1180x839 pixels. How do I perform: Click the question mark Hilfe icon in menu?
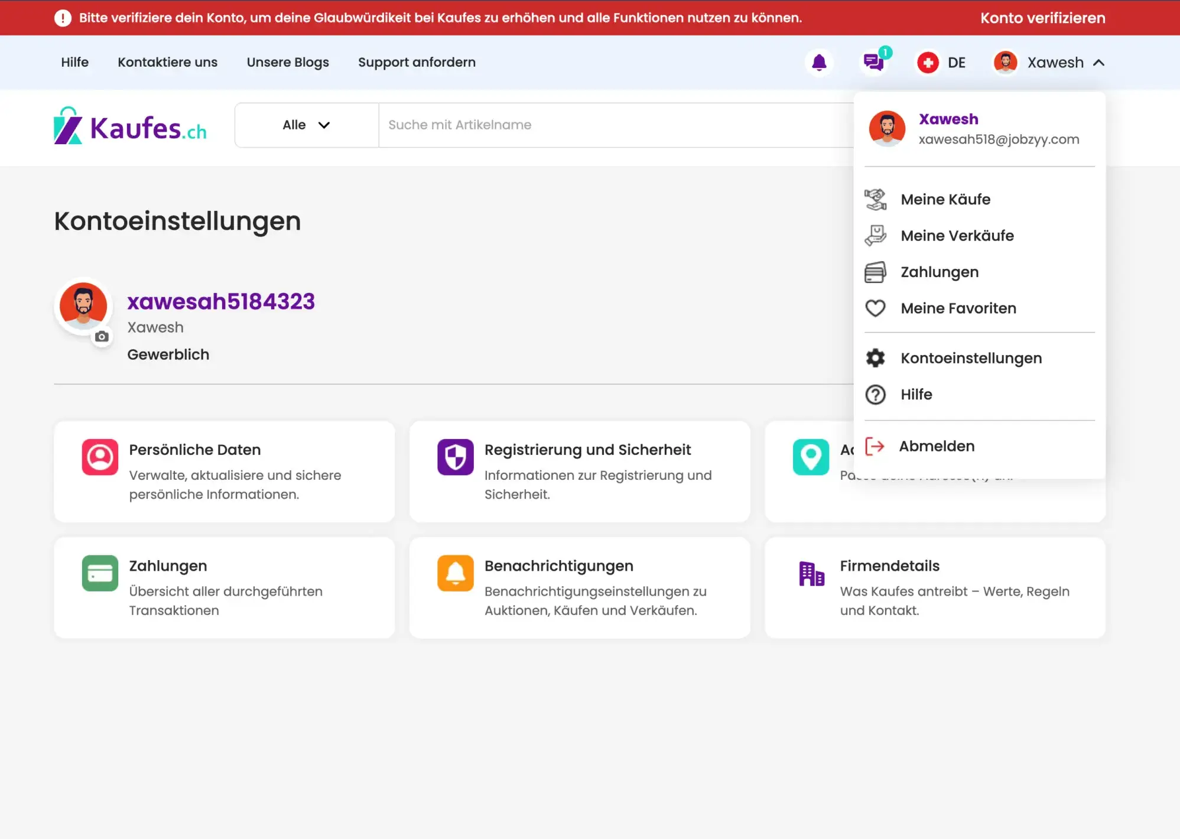pos(876,395)
